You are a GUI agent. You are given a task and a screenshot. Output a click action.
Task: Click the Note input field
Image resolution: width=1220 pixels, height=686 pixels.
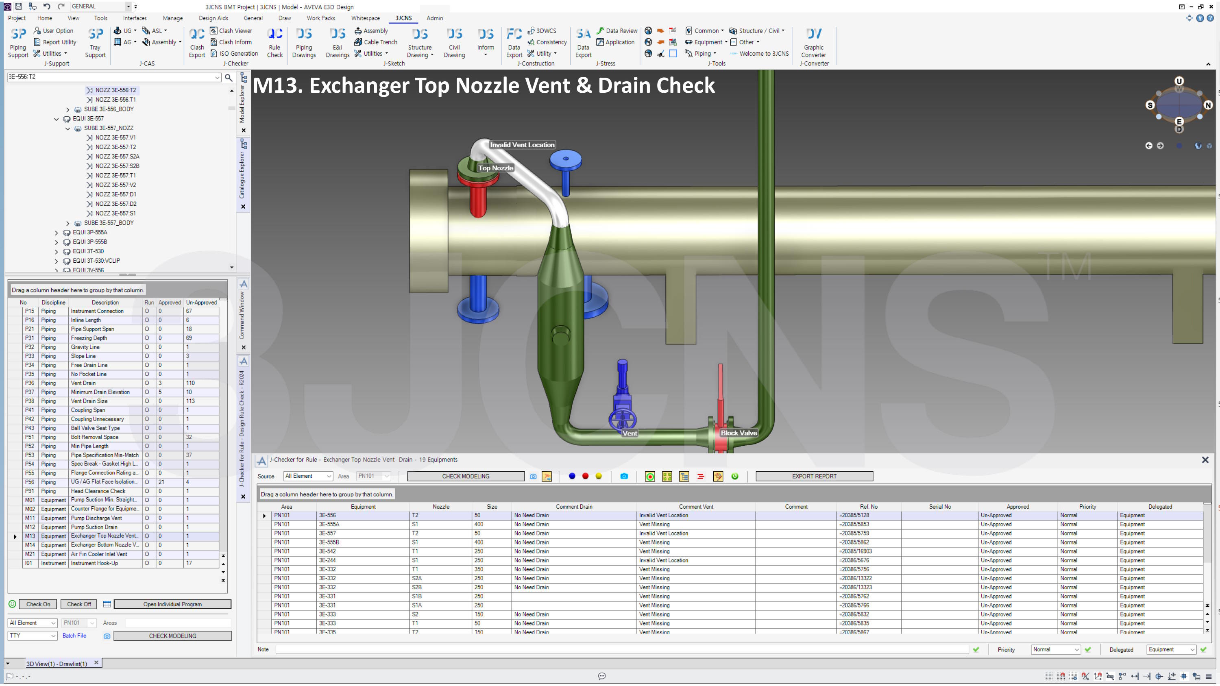[x=622, y=650]
